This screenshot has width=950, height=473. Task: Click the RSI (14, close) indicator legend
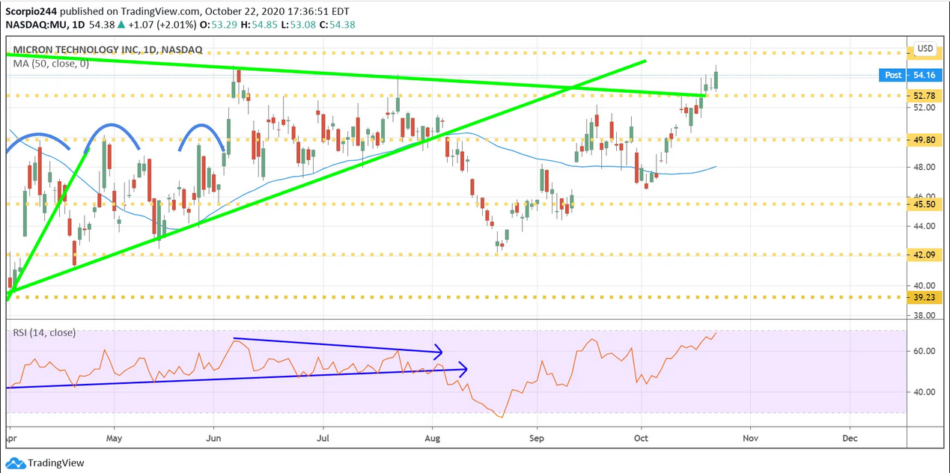tap(44, 332)
